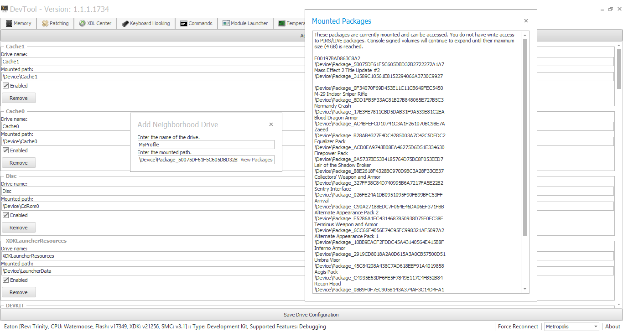Disable the Cache1 drive Enabled checkbox
Image resolution: width=623 pixels, height=332 pixels.
(x=5, y=86)
